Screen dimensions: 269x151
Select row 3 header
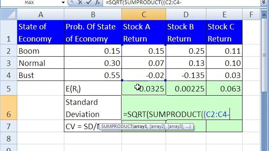[x=8, y=63]
